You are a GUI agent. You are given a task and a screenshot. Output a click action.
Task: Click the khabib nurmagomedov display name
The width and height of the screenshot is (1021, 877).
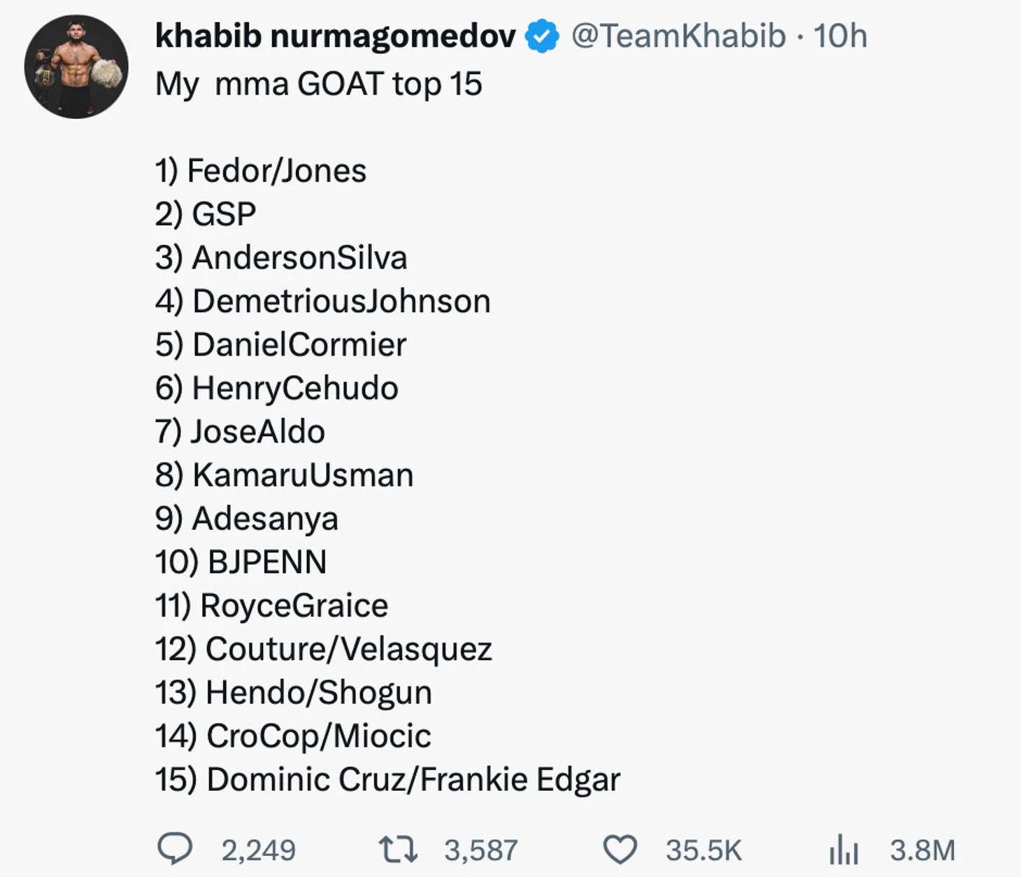(335, 36)
